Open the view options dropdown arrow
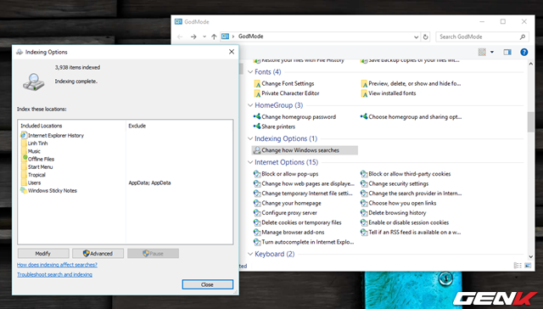This screenshot has width=543, height=309. tap(492, 53)
